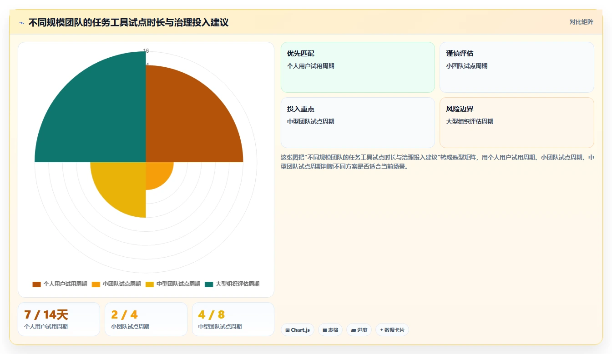Screen dimensions: 612x354
Task: Open the 优先匹配 card
Action: (x=358, y=67)
